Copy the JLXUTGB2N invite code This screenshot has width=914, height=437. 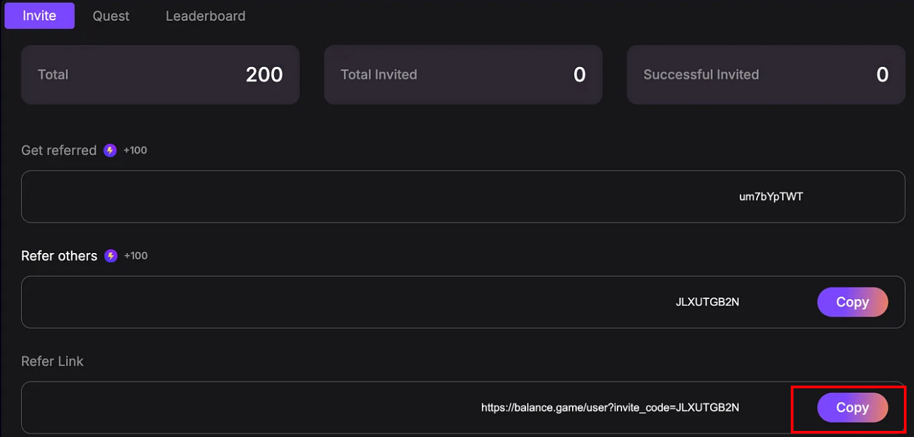coord(852,302)
